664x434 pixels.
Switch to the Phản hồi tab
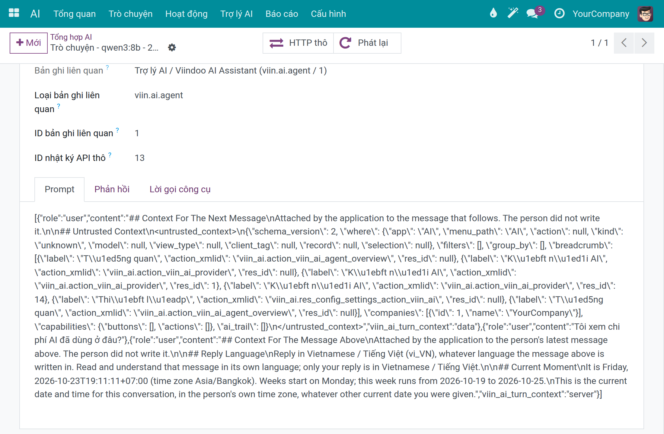(112, 189)
